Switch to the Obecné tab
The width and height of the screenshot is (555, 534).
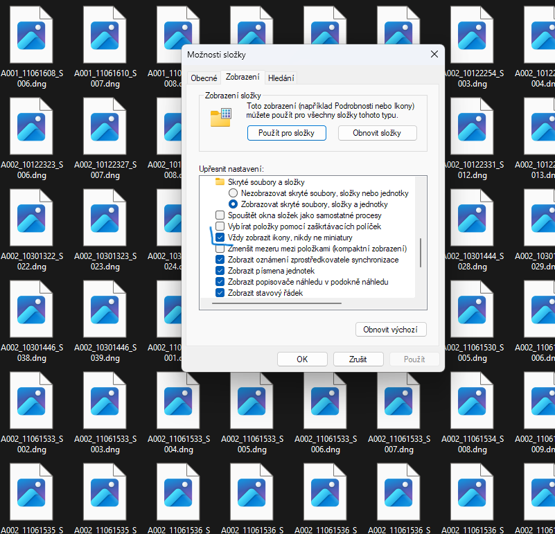pos(204,78)
